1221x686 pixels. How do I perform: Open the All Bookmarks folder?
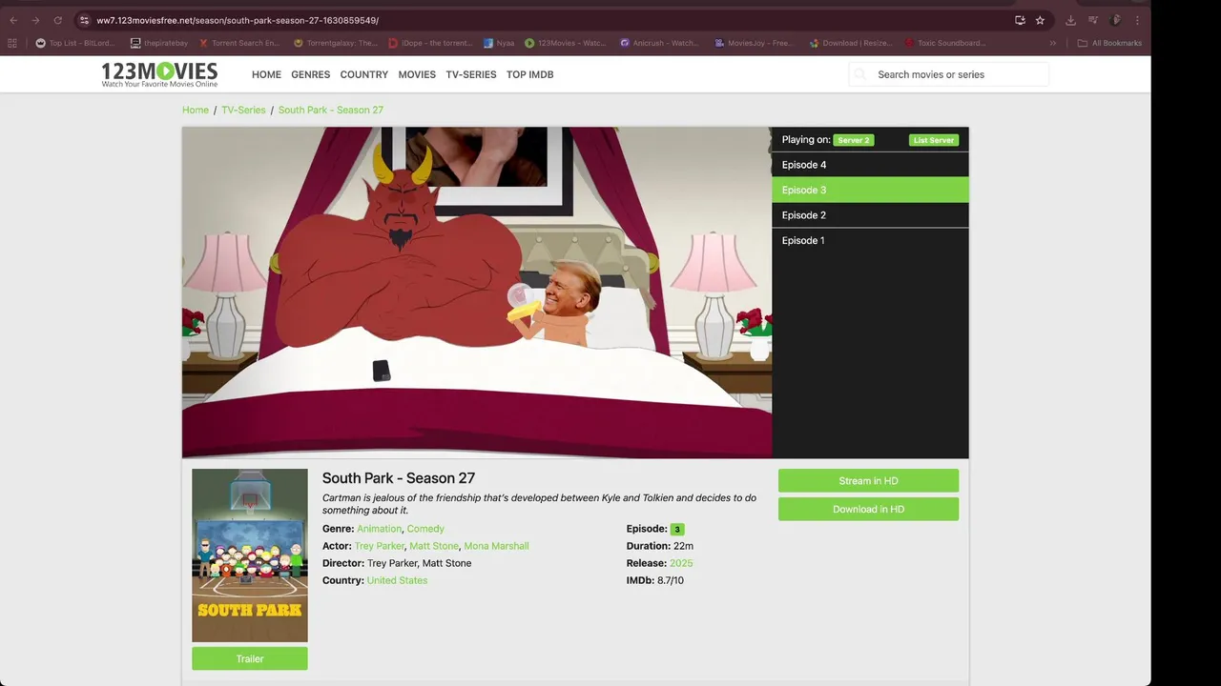[1109, 43]
